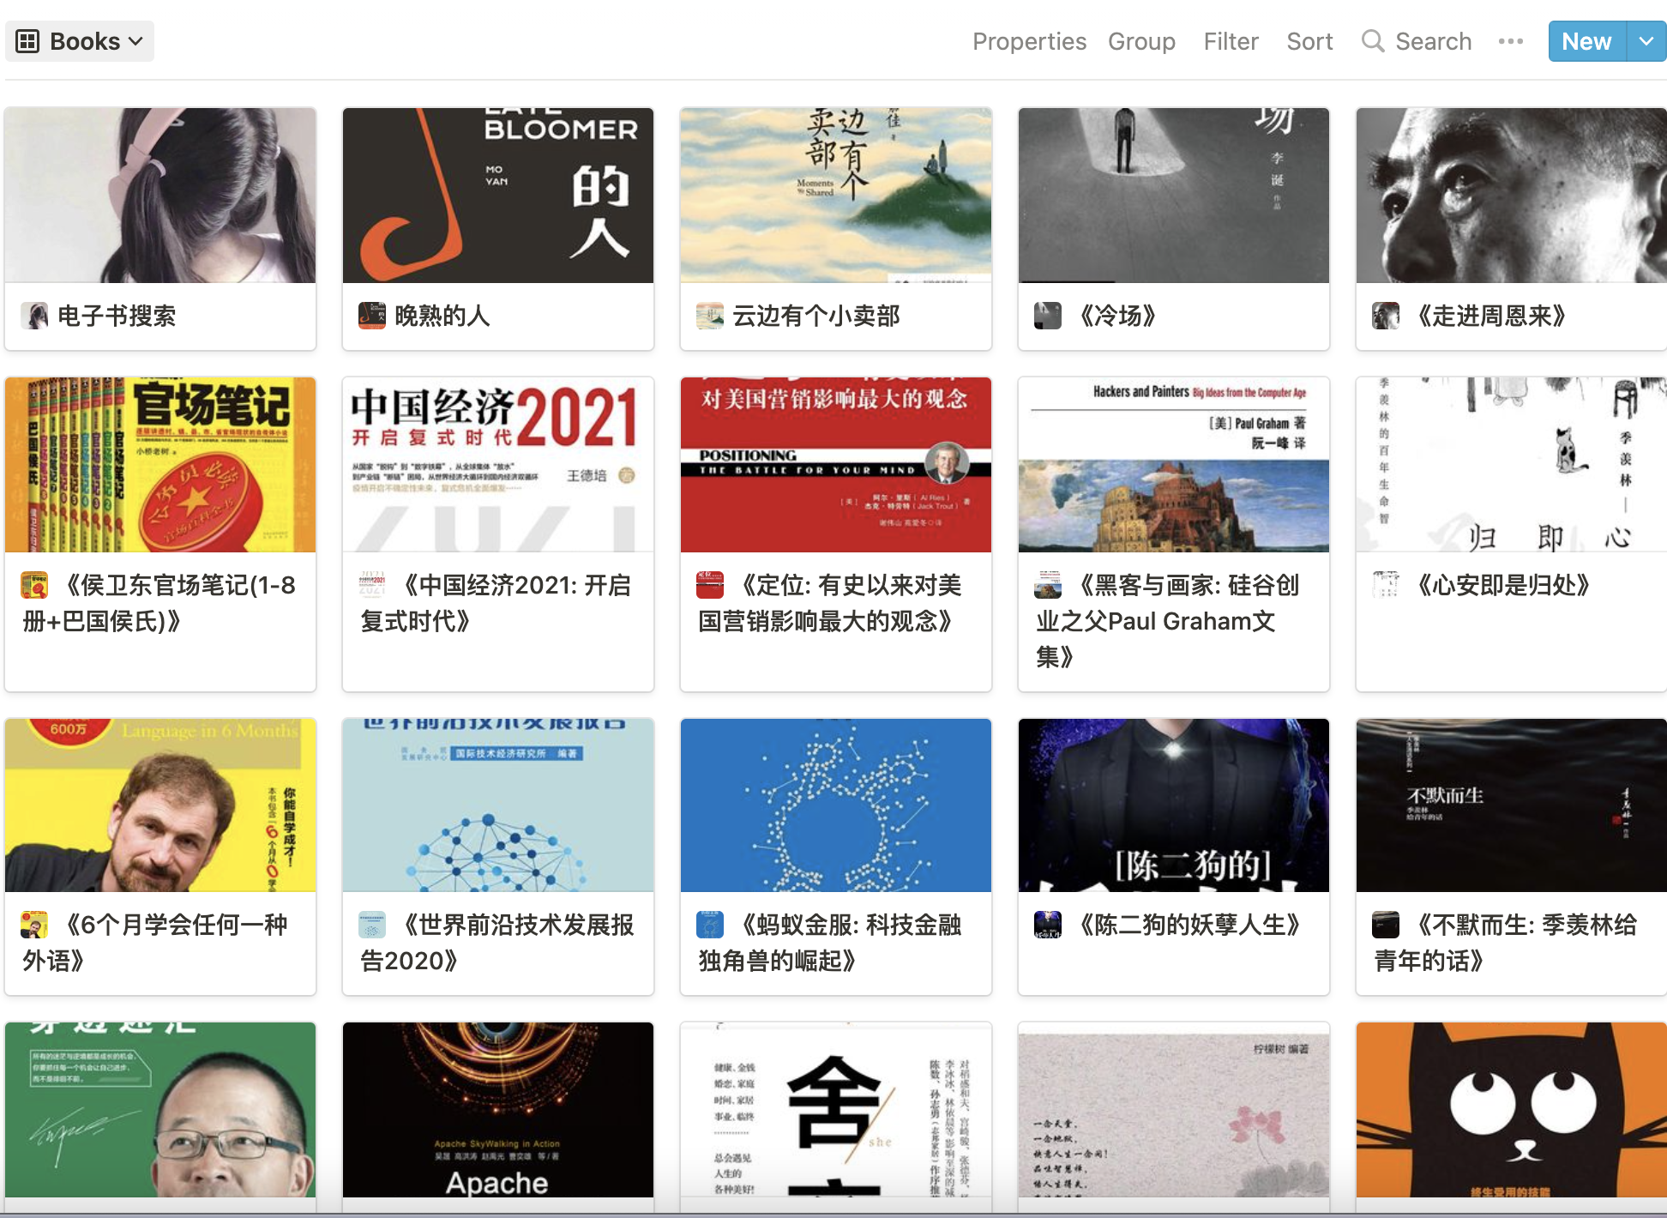Screen dimensions: 1667x1218
Task: Open the 云边有个小卖部 cover thumbnail
Action: (835, 195)
